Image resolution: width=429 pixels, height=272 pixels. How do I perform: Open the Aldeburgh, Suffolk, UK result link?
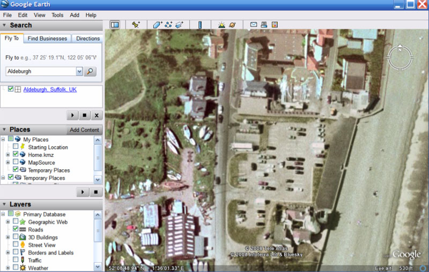(x=50, y=89)
